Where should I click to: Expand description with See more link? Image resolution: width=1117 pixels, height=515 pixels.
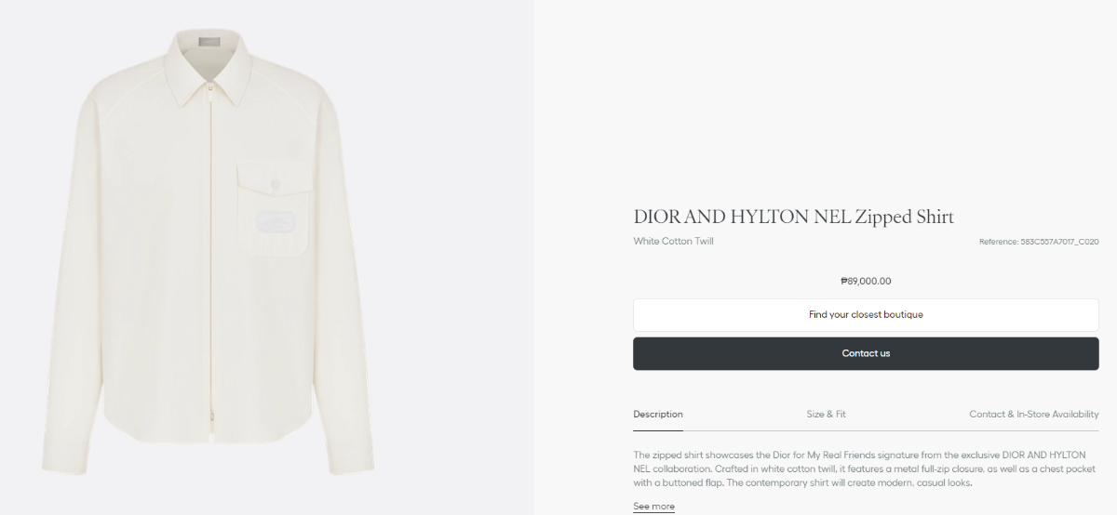click(x=653, y=507)
